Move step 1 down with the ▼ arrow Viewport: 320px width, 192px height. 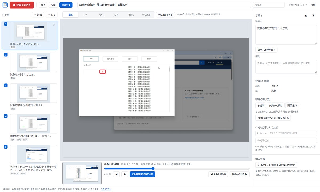pos(313,15)
